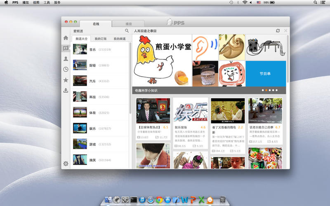This screenshot has height=206, width=330.
Task: Click the channel list vertical scrollbar
Action: pyautogui.click(x=130, y=78)
